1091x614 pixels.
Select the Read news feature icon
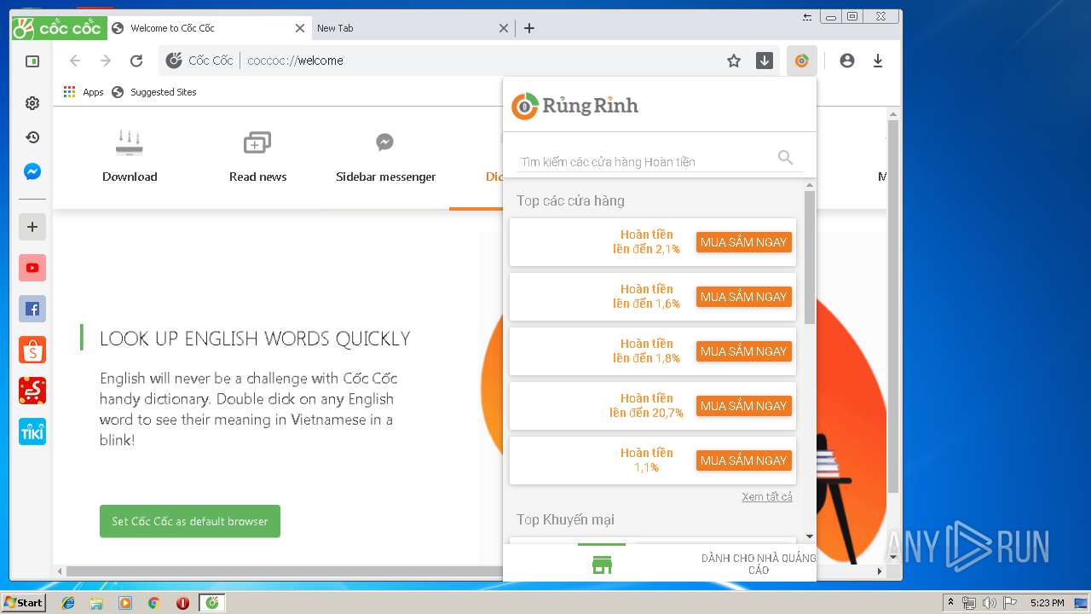pyautogui.click(x=257, y=142)
